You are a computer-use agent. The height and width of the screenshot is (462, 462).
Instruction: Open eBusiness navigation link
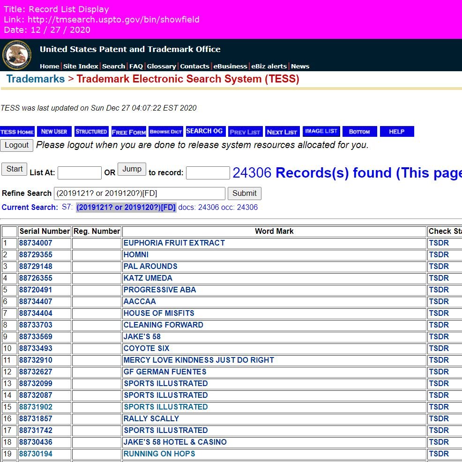click(x=230, y=66)
